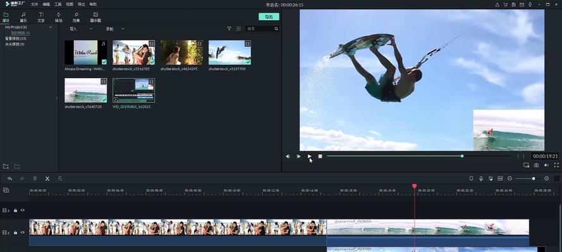The width and height of the screenshot is (562, 252).
Task: Redo the last undone edit
Action: click(22, 178)
